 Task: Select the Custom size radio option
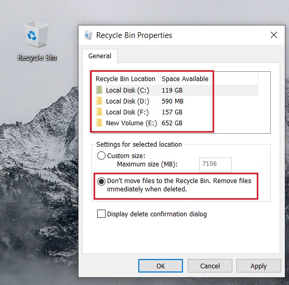click(x=101, y=156)
